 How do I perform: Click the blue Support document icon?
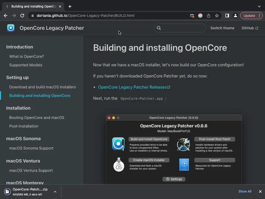pyautogui.click(x=184, y=165)
